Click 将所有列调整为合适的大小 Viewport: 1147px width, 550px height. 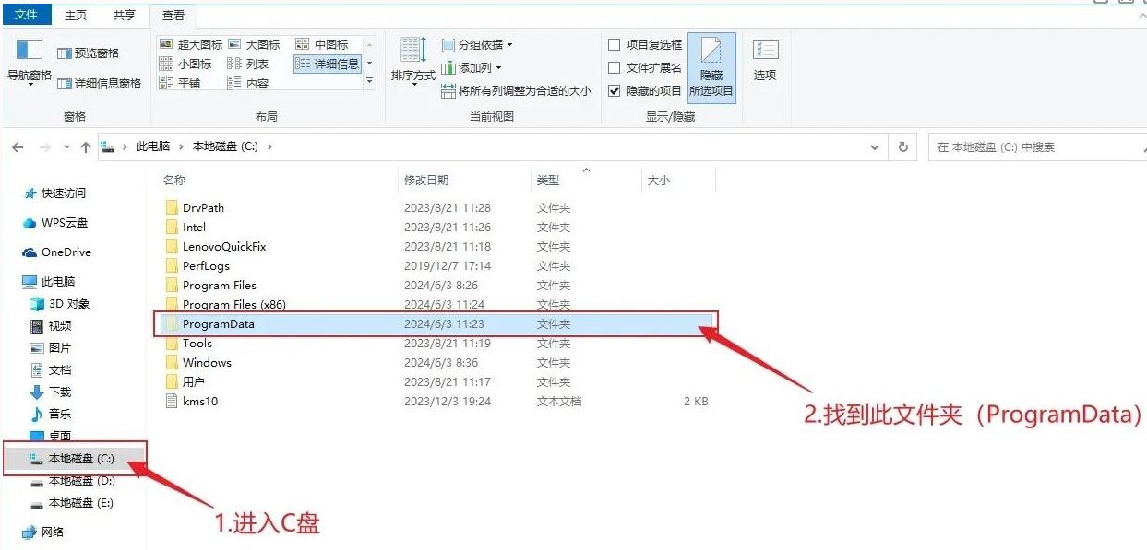point(516,91)
